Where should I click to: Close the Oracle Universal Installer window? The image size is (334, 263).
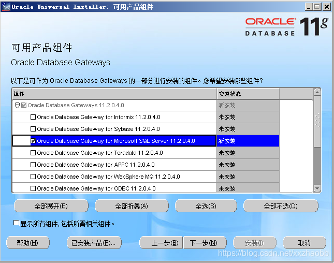(327, 7)
